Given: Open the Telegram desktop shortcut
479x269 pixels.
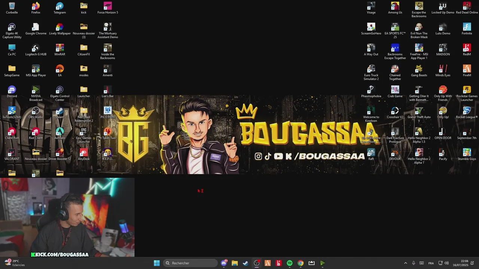Looking at the screenshot, I should [x=60, y=8].
